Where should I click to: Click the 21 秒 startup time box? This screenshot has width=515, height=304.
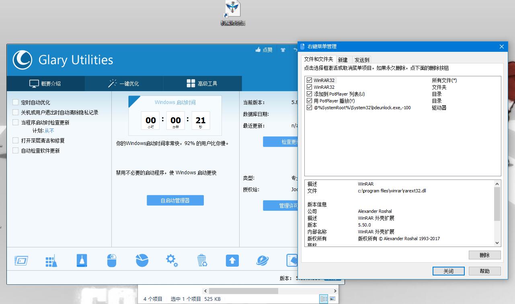pyautogui.click(x=201, y=121)
